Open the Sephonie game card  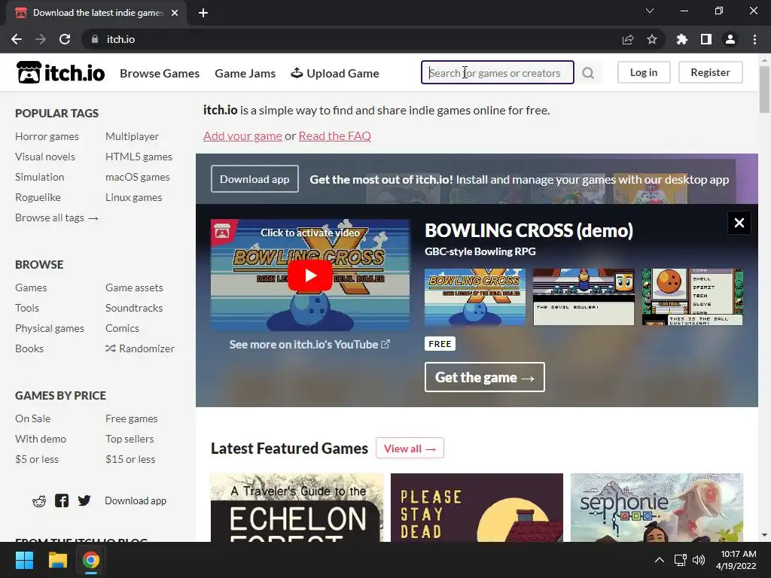657,508
